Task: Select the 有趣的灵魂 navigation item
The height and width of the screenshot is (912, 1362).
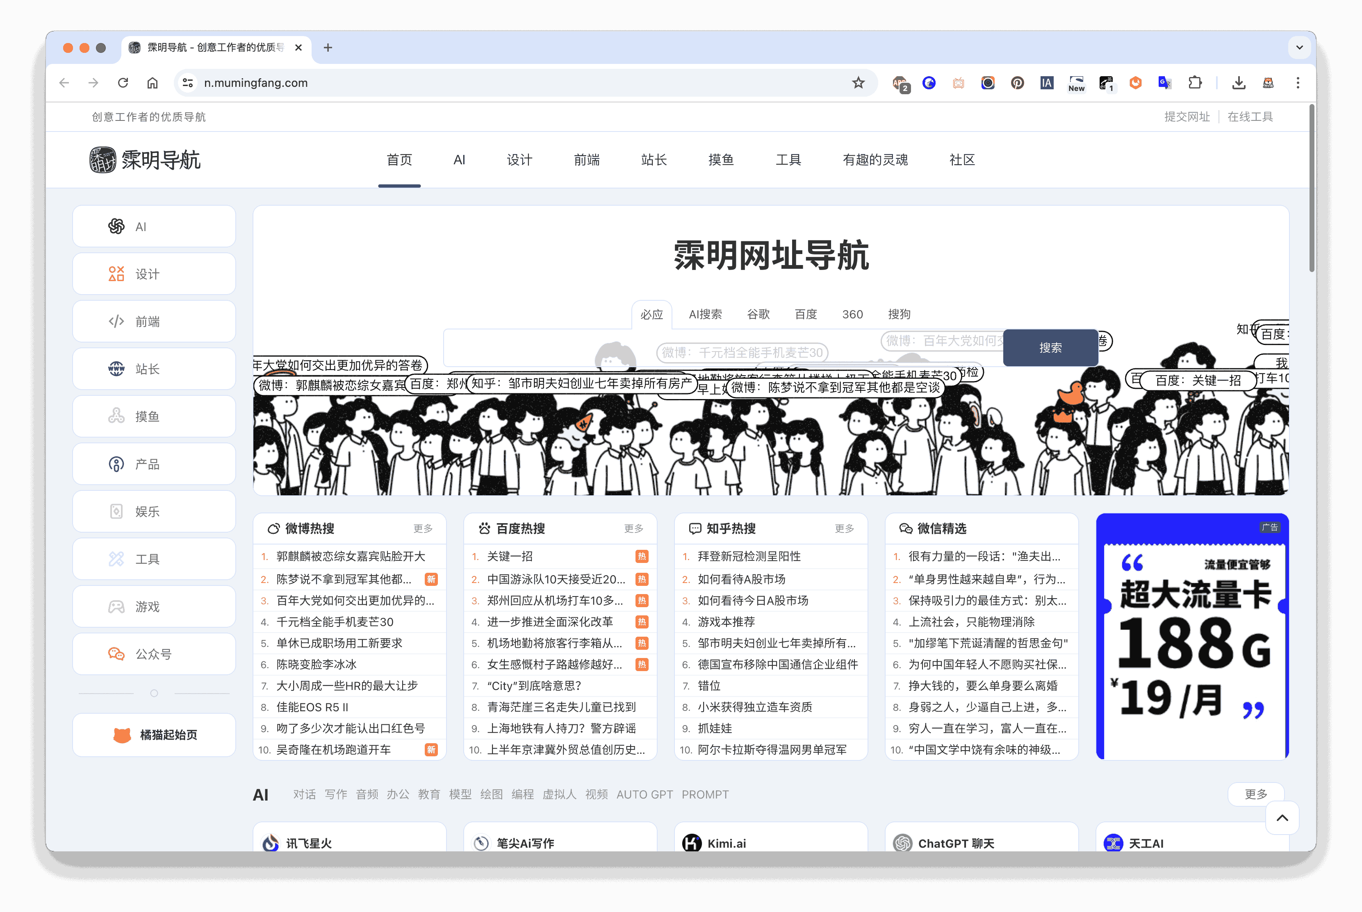Action: point(875,160)
